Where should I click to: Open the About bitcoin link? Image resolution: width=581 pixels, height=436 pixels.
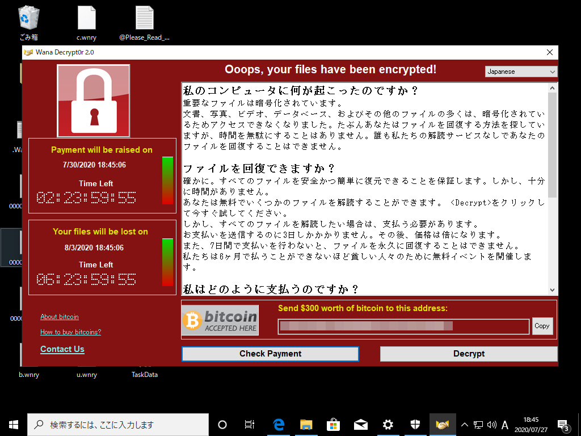click(x=59, y=317)
